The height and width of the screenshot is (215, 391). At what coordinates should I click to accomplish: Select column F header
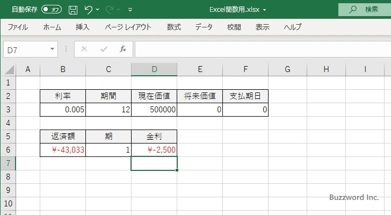pos(245,69)
